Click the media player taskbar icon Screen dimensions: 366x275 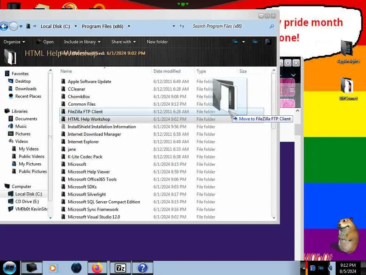53,268
